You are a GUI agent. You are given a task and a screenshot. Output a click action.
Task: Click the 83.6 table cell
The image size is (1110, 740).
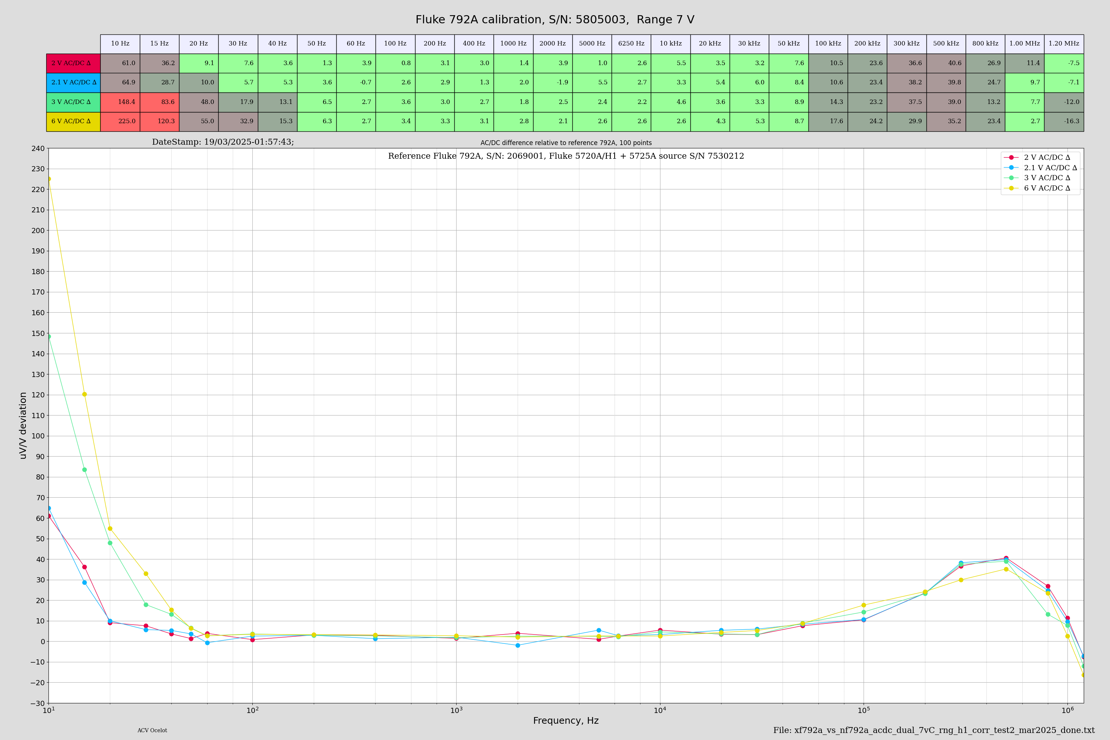[x=159, y=102]
